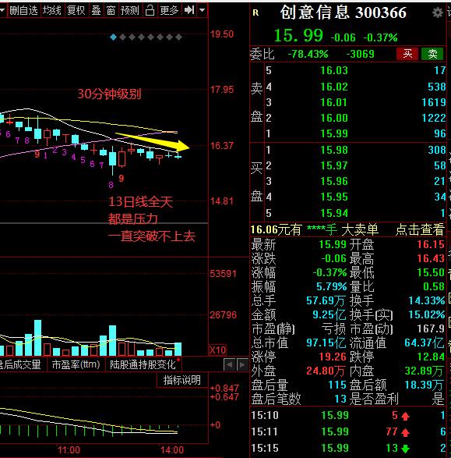Click the lock icon in the toolbar

[150, 10]
